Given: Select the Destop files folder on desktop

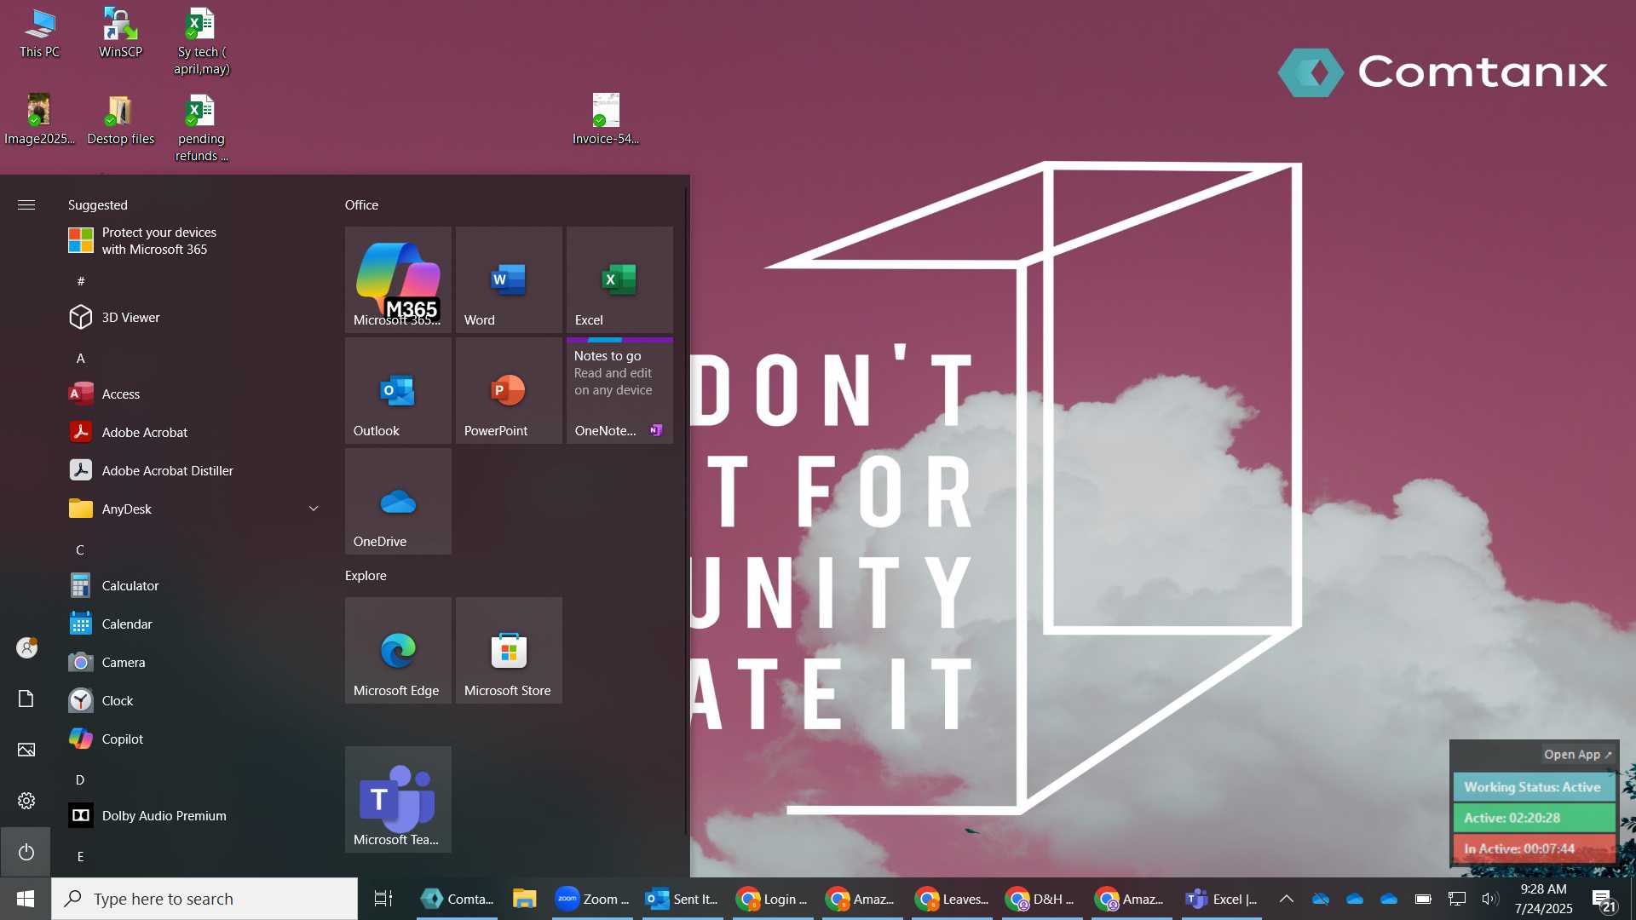Looking at the screenshot, I should [x=120, y=119].
